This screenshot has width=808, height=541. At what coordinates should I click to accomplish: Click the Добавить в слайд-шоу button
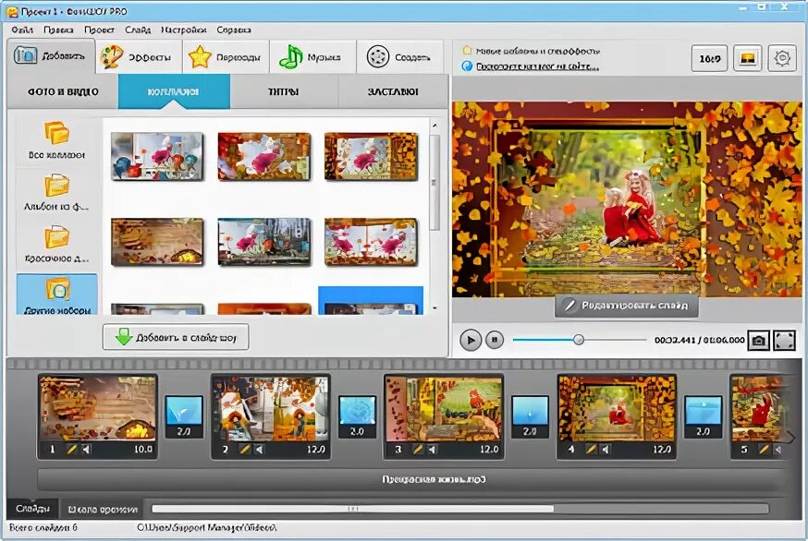tap(176, 337)
